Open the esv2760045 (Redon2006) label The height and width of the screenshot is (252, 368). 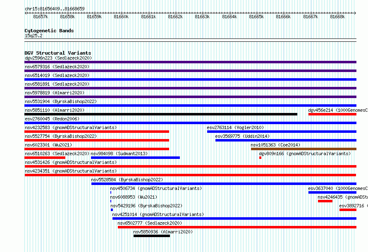tap(52, 119)
